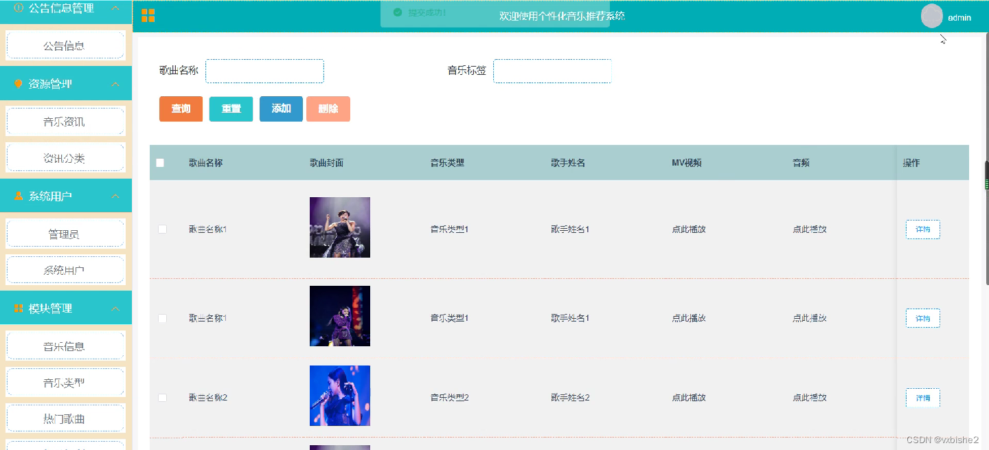This screenshot has width=989, height=450.
Task: Open 资讯分类 in the sidebar
Action: [x=65, y=157]
